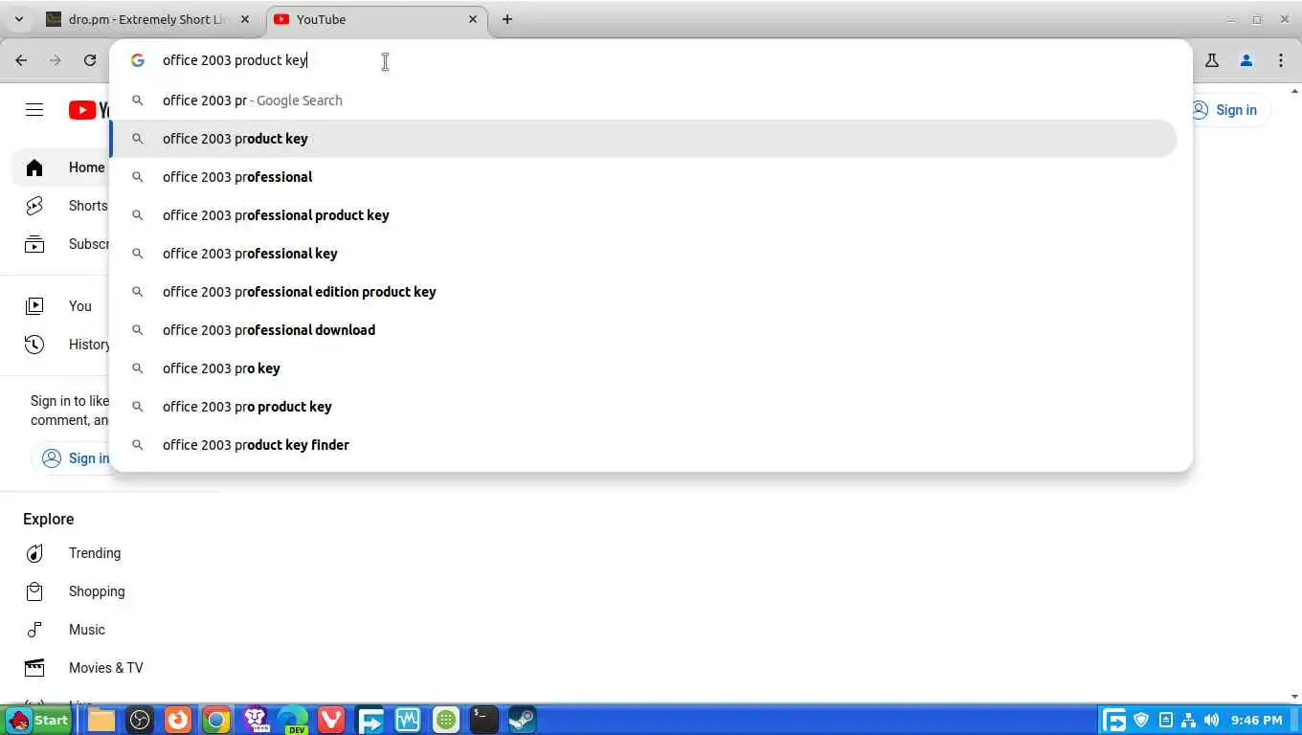Screen dimensions: 1302x735
Task: Choose 'office 2003 professional edition product key'
Action: pos(643,292)
